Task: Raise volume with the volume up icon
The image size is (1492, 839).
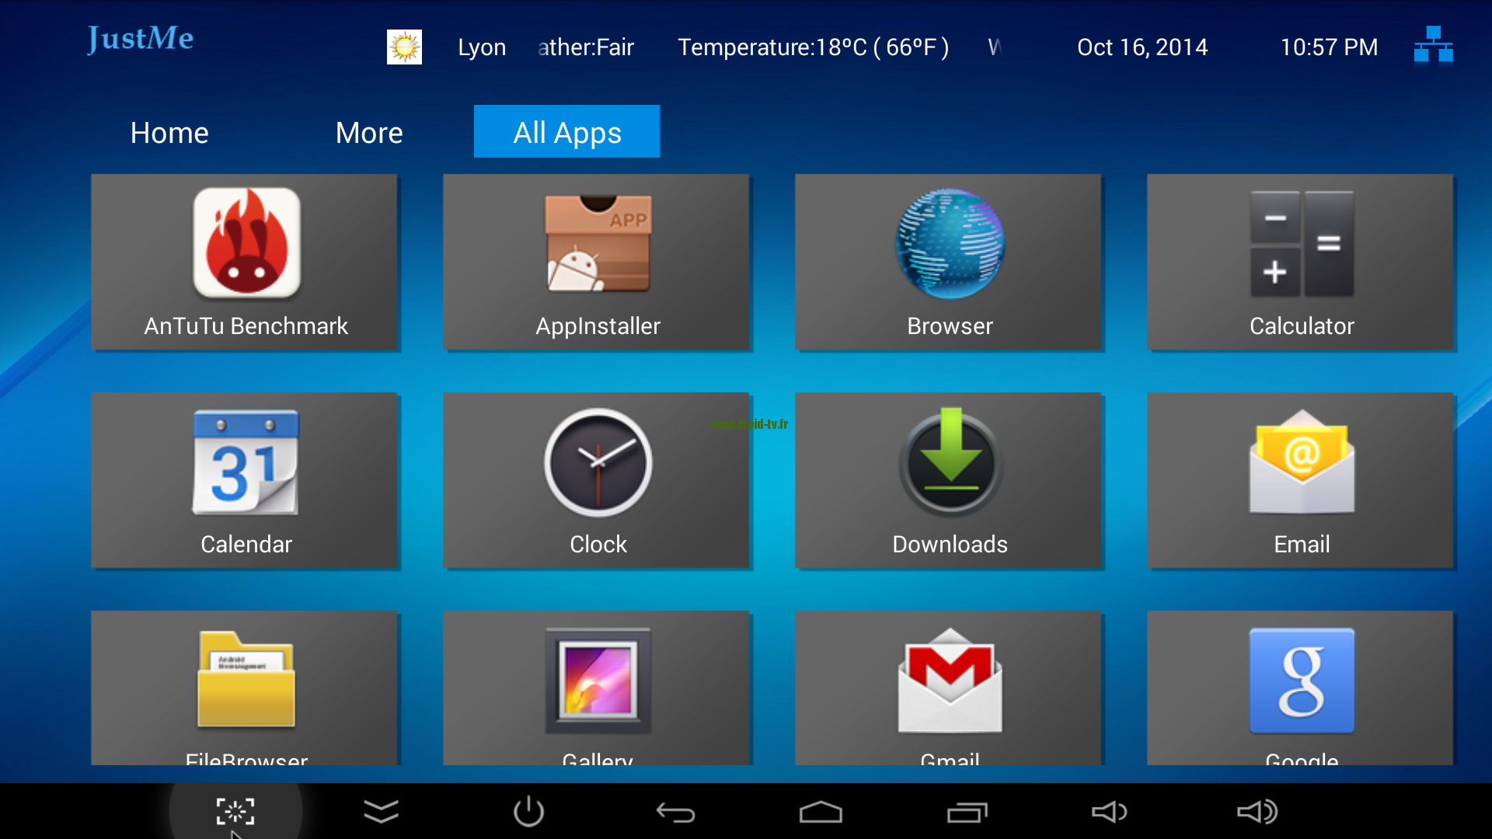Action: coord(1257,812)
